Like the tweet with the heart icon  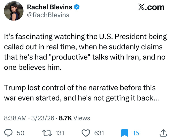[x=86, y=133]
